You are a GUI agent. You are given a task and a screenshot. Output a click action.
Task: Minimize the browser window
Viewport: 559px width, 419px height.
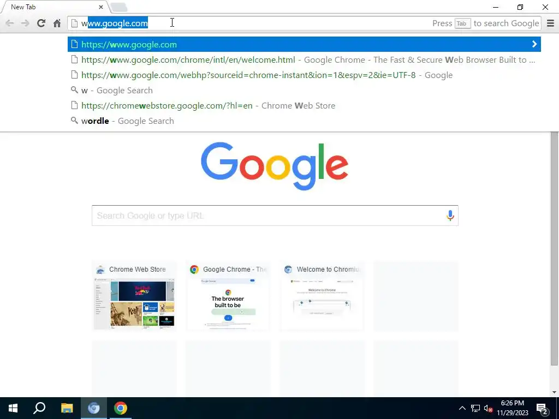tap(496, 7)
